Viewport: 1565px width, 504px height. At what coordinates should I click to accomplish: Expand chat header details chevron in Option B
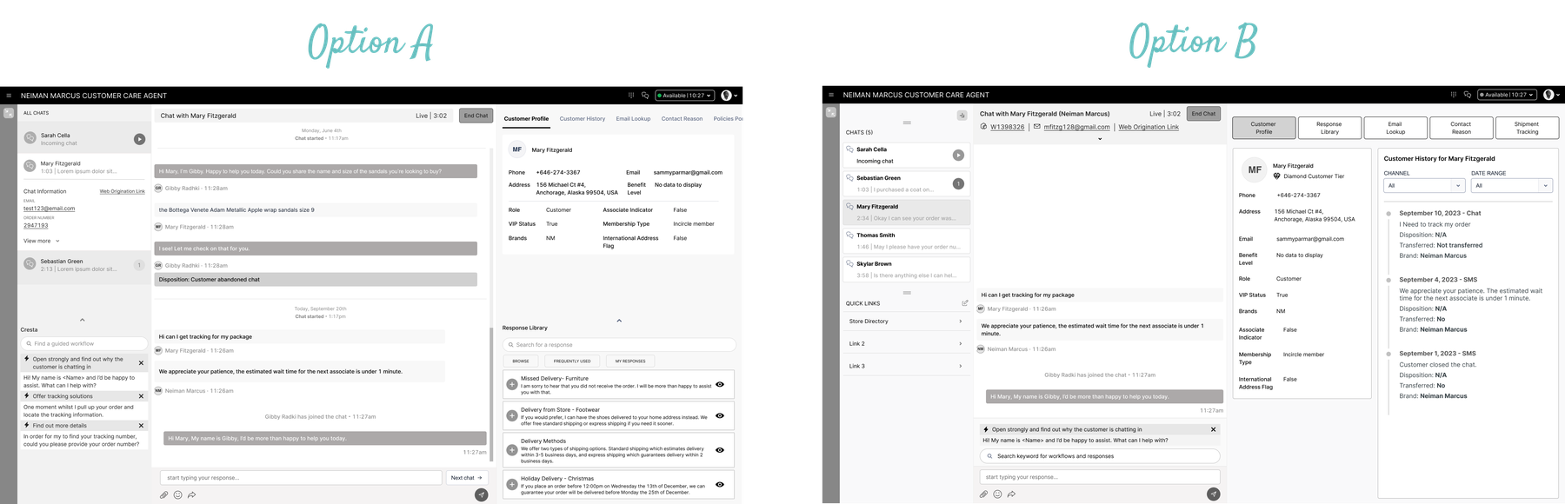point(1100,139)
